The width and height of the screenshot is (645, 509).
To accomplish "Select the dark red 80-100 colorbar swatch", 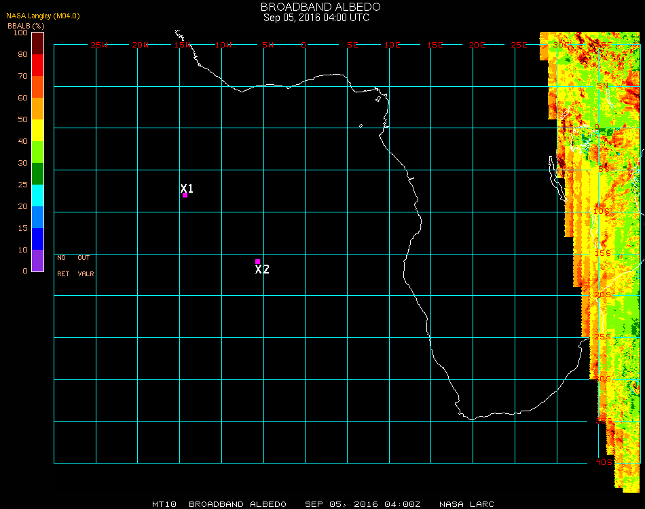I will [x=37, y=43].
